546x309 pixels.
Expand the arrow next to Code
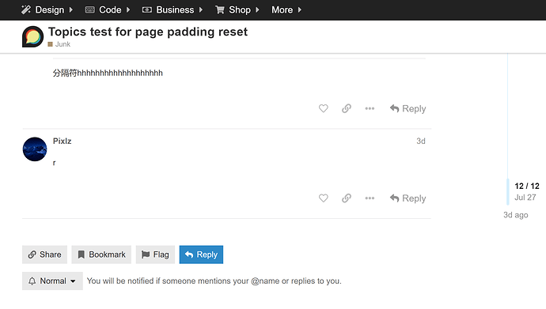click(128, 9)
